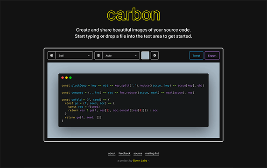
Task: Expand the Auto language dropdown
Action: (121, 56)
